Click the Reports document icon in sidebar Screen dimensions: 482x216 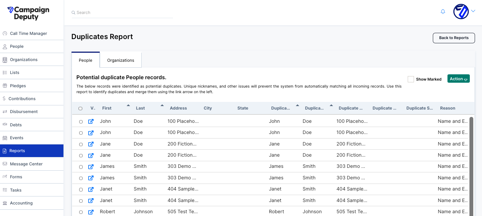click(5, 151)
